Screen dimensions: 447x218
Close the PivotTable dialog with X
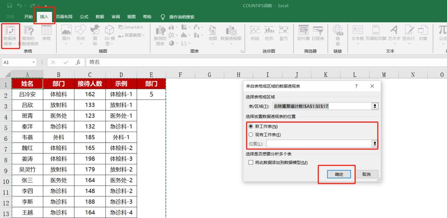click(372, 86)
